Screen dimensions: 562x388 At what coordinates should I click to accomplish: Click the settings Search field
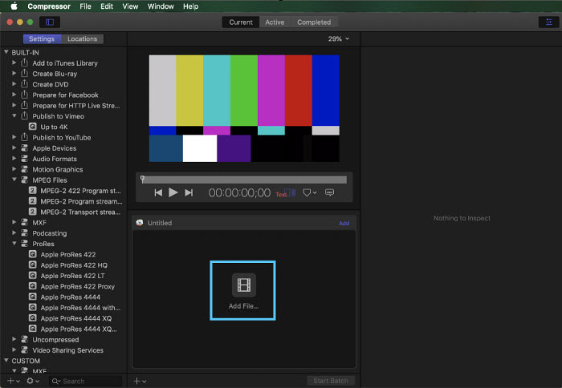(x=85, y=382)
